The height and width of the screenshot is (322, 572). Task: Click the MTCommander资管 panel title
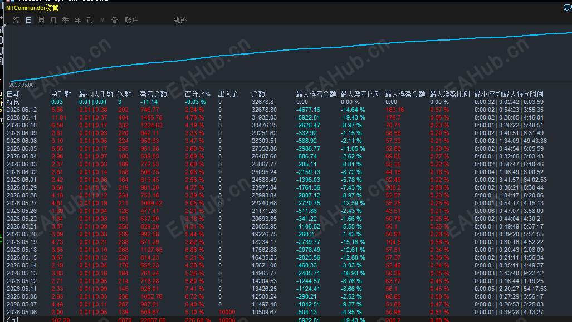tap(32, 8)
